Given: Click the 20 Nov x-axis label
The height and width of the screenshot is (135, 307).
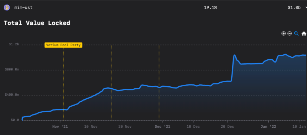Looking at the screenshot, I should click(125, 127).
